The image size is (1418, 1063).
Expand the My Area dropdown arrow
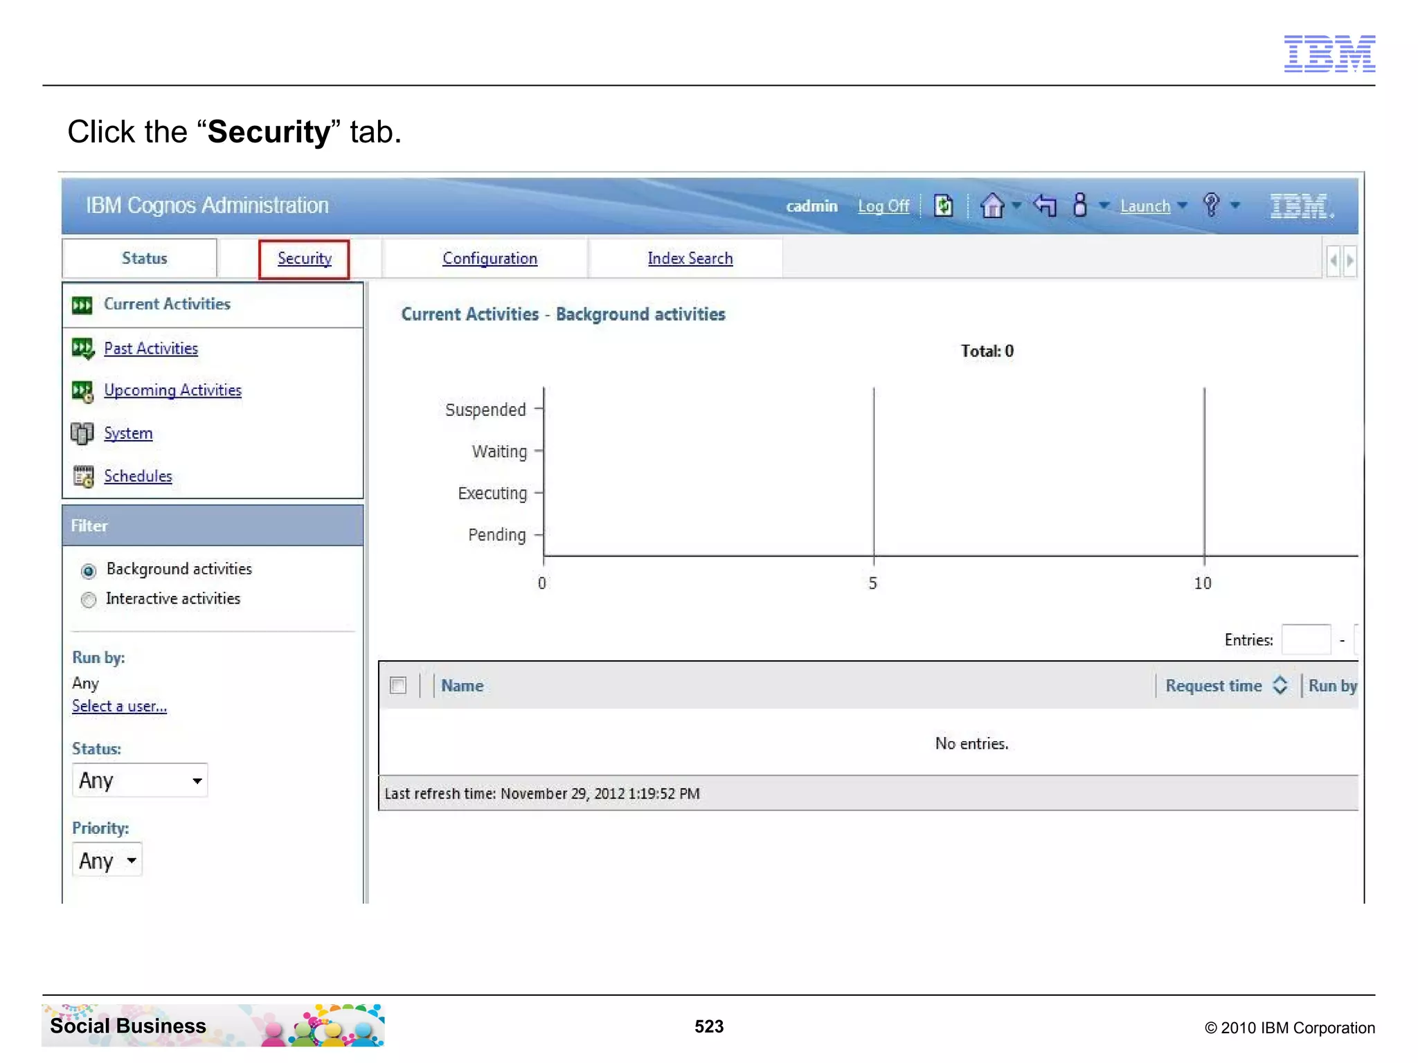click(1104, 206)
